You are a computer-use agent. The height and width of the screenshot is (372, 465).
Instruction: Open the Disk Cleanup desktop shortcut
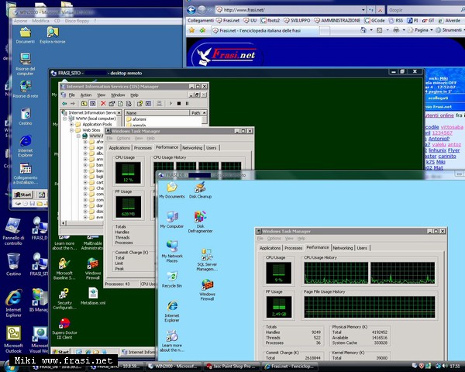click(x=200, y=188)
